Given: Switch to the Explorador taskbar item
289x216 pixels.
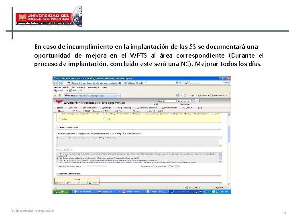Looking at the screenshot, I should pyautogui.click(x=108, y=192).
